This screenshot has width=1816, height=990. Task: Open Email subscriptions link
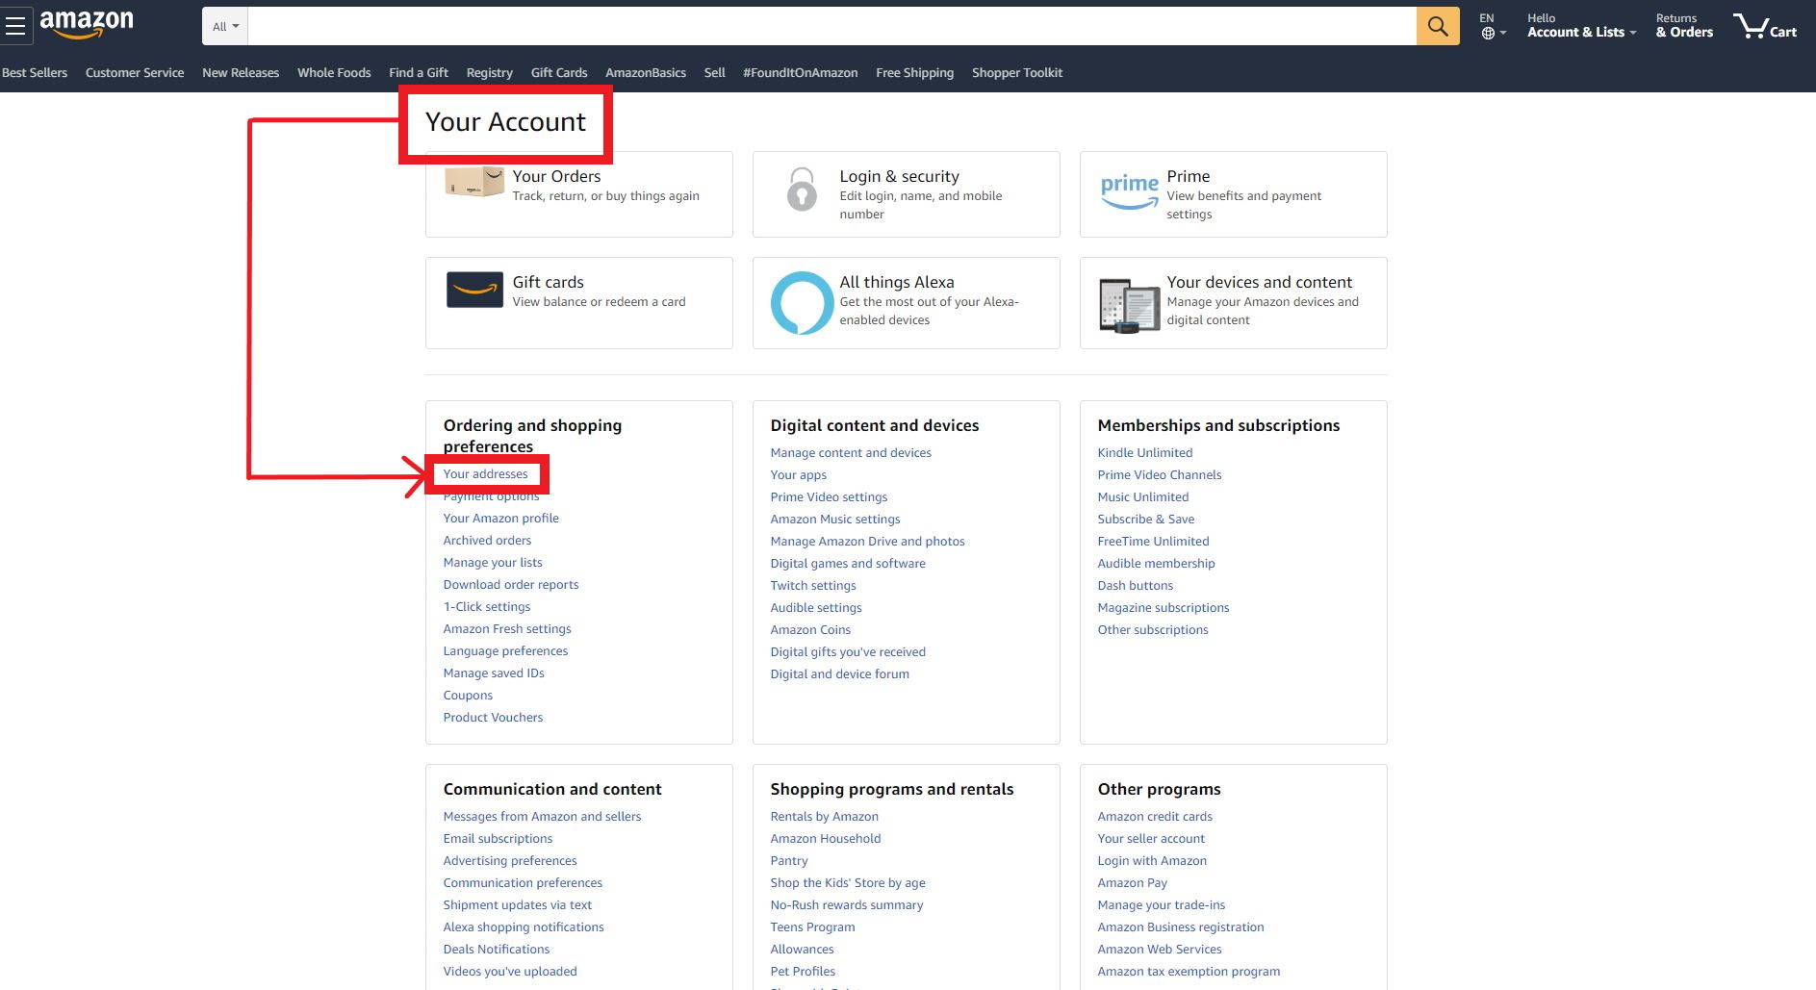pos(498,838)
